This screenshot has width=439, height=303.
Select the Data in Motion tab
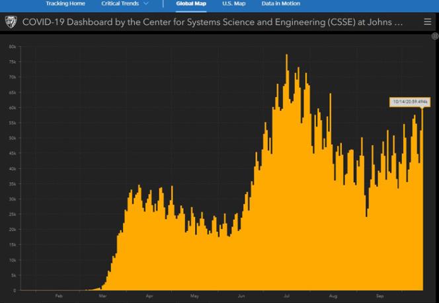[x=281, y=4]
